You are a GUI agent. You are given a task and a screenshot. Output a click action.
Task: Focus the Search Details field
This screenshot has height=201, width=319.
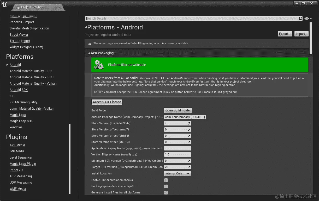[x=192, y=18]
